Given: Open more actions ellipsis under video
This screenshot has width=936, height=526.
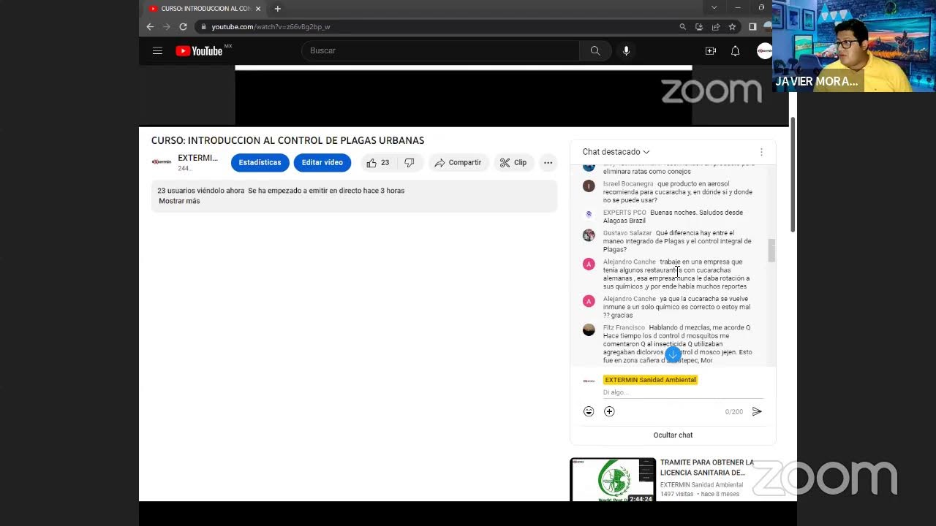Looking at the screenshot, I should pyautogui.click(x=548, y=163).
